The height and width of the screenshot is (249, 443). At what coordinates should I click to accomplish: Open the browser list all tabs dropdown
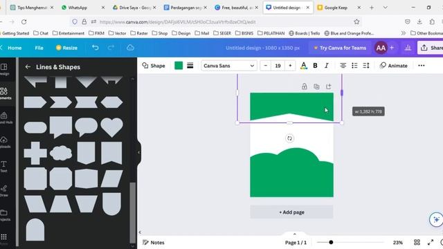[385, 8]
